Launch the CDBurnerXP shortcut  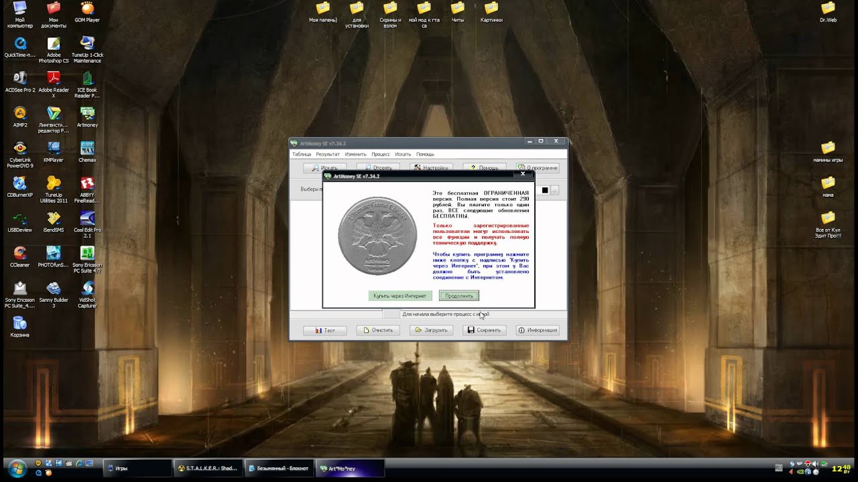tap(20, 186)
